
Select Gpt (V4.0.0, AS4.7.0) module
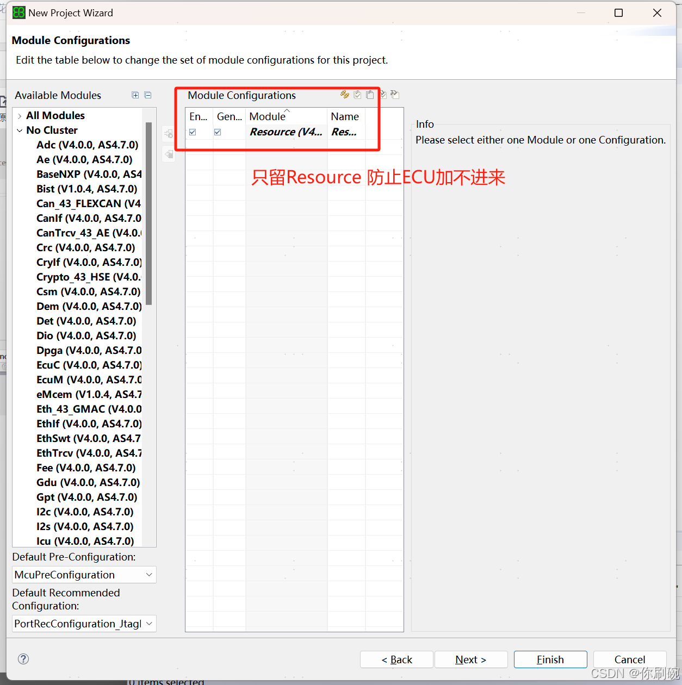point(86,497)
